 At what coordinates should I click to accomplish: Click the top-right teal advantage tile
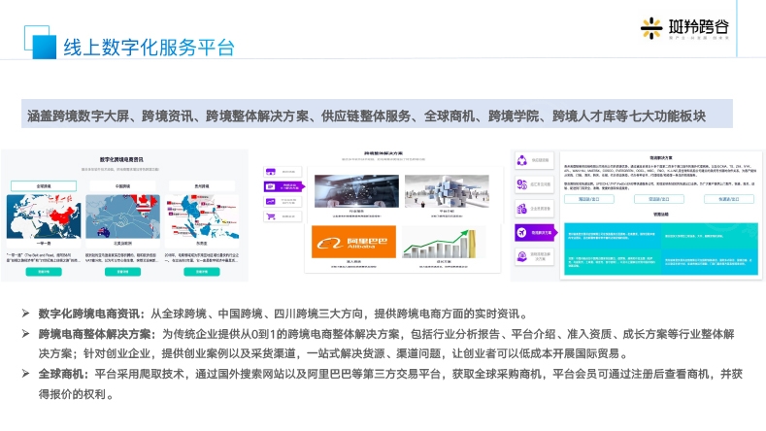[x=710, y=236]
